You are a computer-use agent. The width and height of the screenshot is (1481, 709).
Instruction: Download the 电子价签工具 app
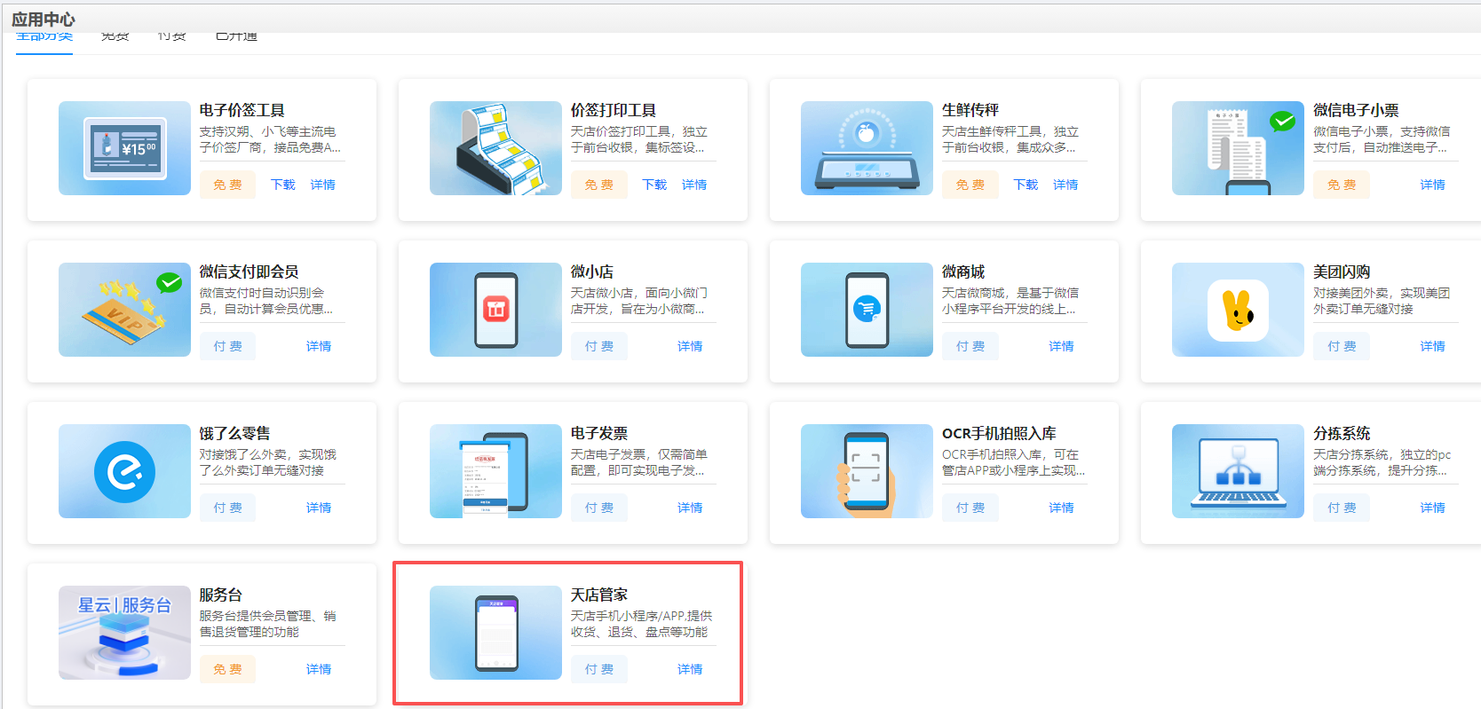click(283, 185)
